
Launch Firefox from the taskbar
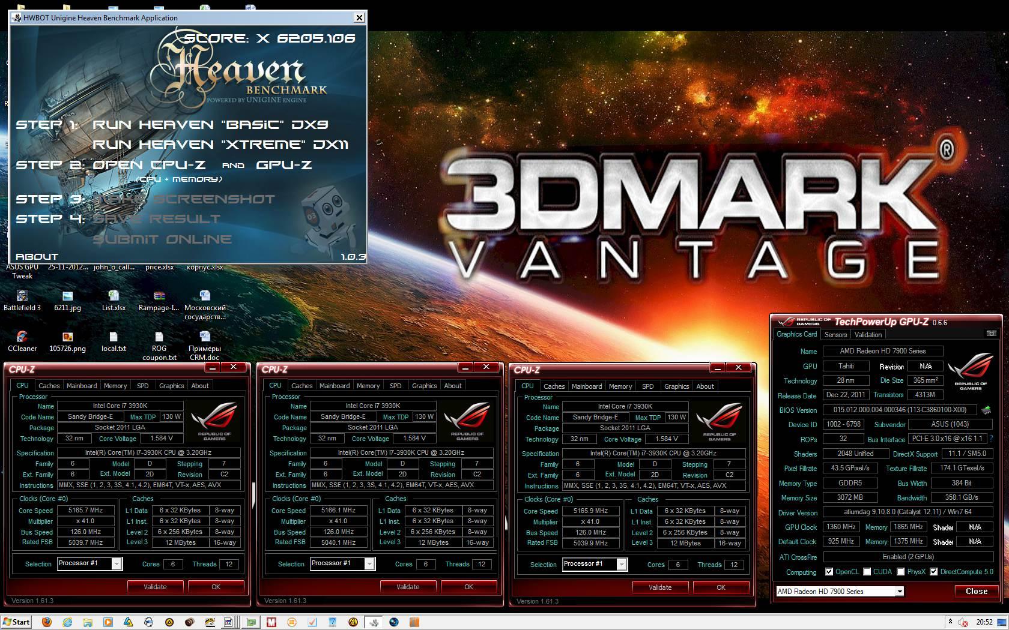coord(47,622)
